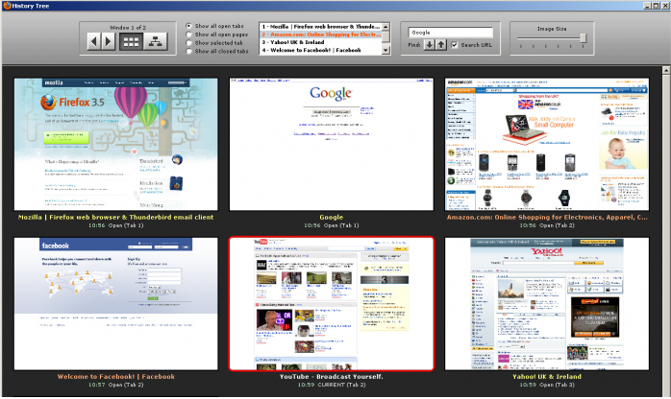Viewport: 671px width, 399px height.
Task: Uncheck the Search URL checkbox
Action: pyautogui.click(x=455, y=44)
